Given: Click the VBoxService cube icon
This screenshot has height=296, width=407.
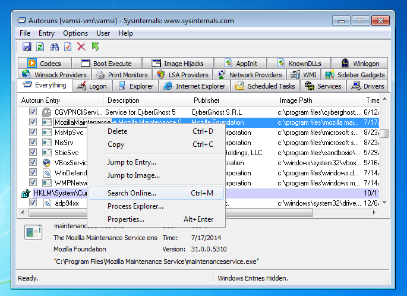Looking at the screenshot, I should 46,162.
